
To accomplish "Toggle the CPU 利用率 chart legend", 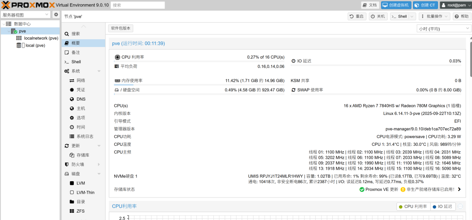I will pos(413,207).
